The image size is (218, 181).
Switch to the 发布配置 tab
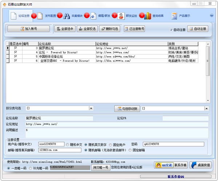[x=47, y=16]
